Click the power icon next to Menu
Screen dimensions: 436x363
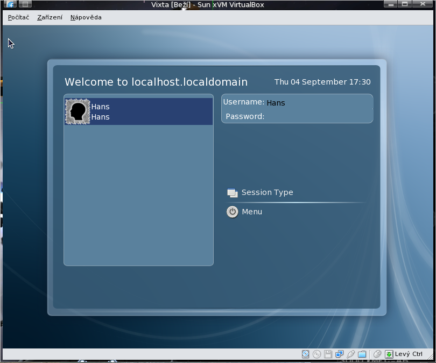(232, 212)
